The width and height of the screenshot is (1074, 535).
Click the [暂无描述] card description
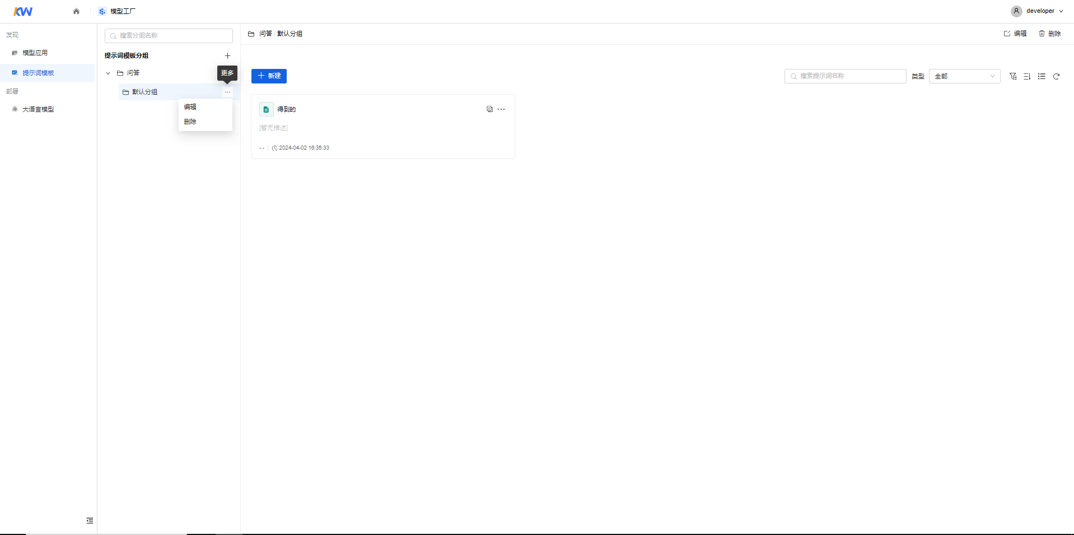(x=273, y=128)
